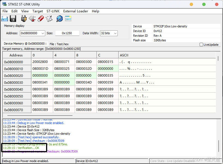The width and height of the screenshot is (223, 164).
Task: Select cell 08000315
Action: (107, 62)
